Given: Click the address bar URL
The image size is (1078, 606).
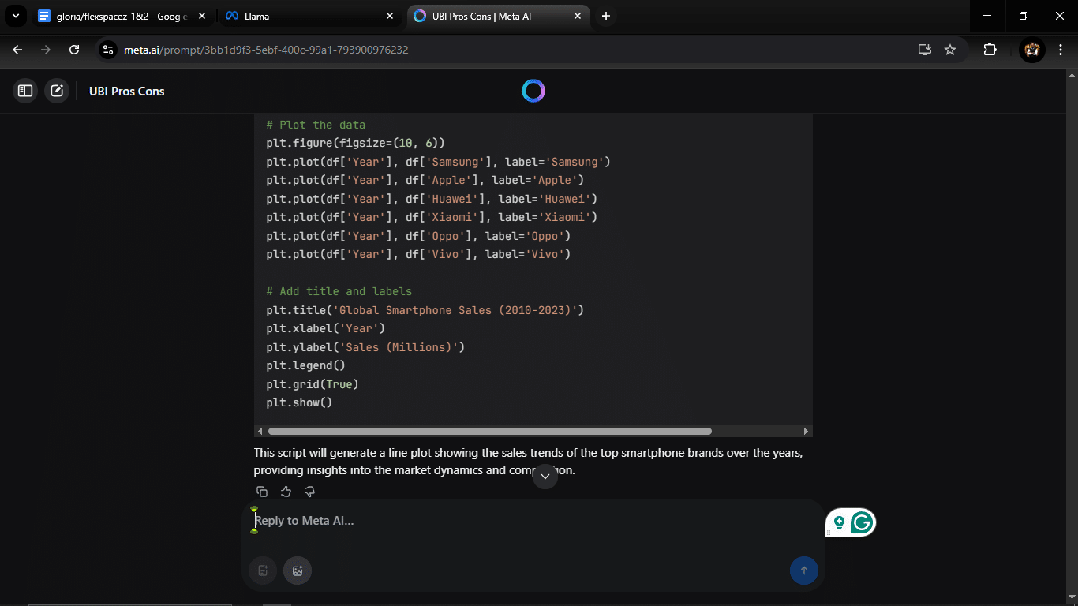Looking at the screenshot, I should (x=266, y=50).
